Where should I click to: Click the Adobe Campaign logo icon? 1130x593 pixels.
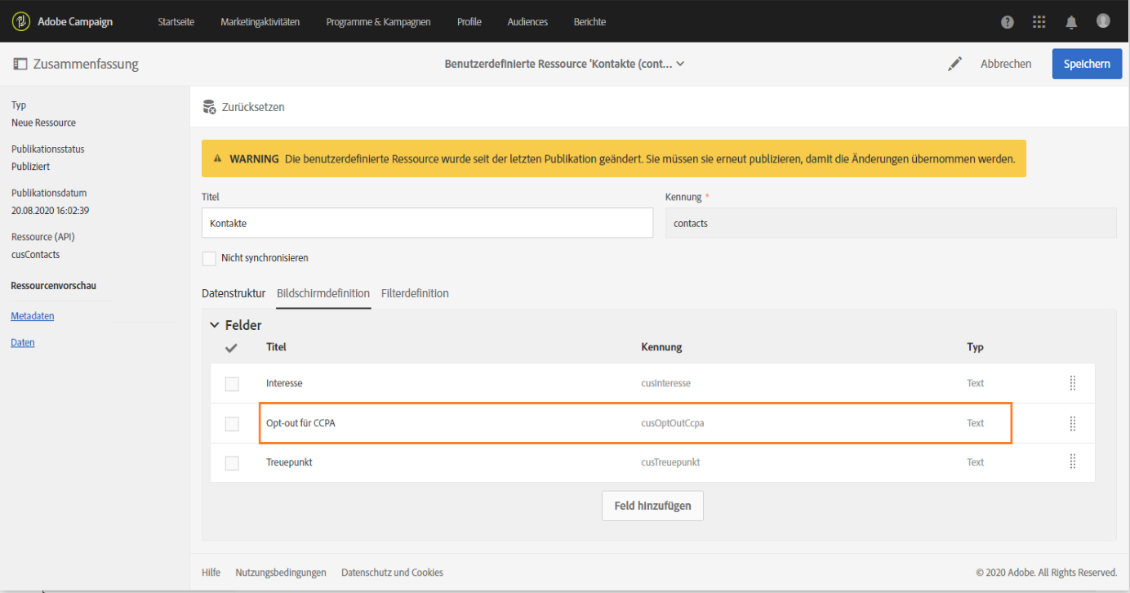(21, 22)
